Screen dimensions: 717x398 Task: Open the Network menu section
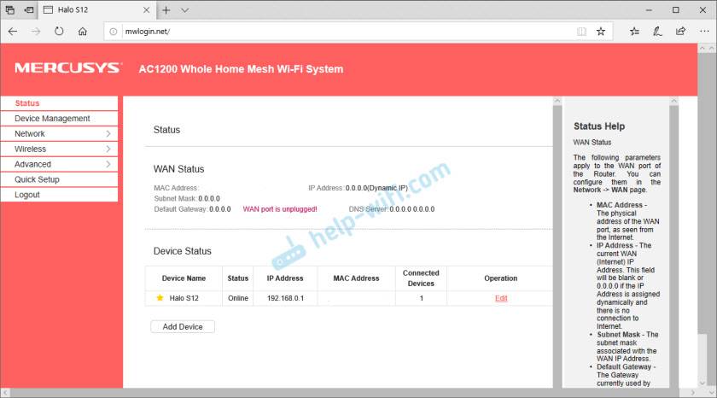coord(60,133)
